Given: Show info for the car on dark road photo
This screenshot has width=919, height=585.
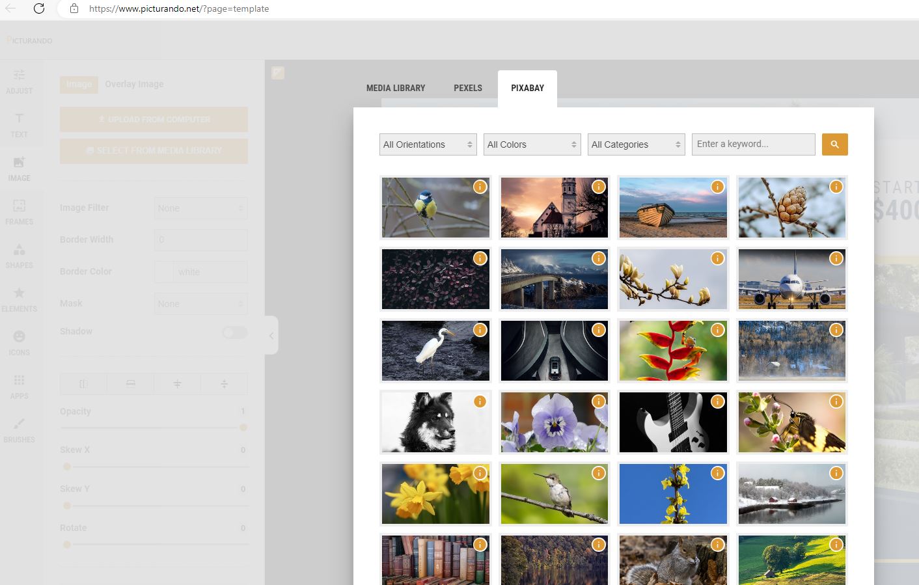Looking at the screenshot, I should [599, 330].
